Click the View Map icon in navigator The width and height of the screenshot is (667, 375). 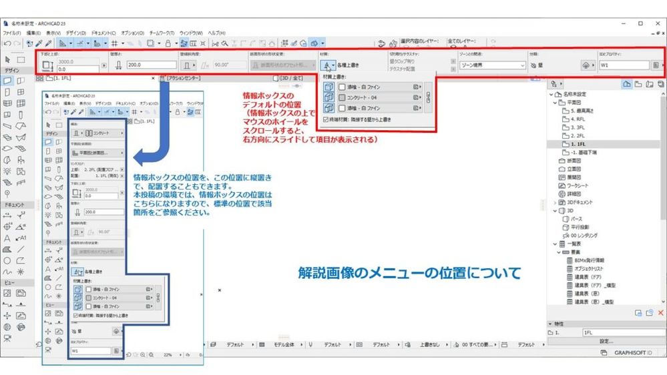point(638,84)
